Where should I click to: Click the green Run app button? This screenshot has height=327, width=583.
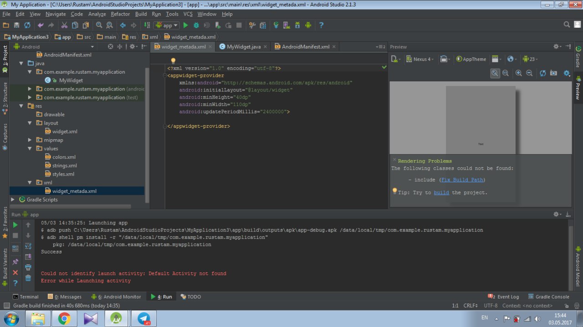[x=185, y=25]
